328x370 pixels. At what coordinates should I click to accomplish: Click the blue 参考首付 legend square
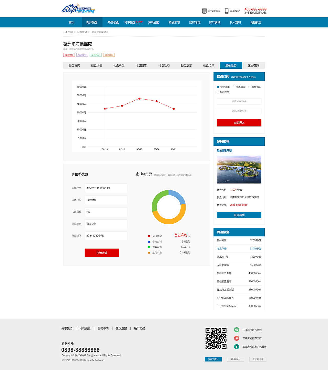[149, 242]
